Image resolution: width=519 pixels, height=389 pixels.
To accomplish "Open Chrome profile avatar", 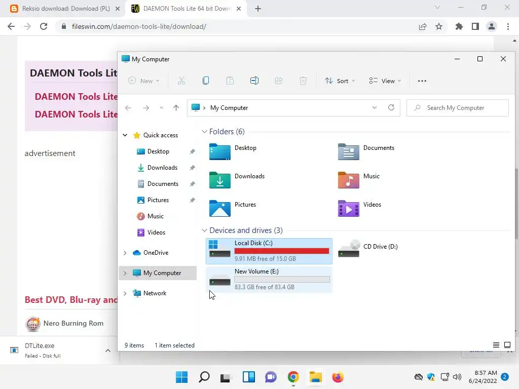I will coord(492,26).
